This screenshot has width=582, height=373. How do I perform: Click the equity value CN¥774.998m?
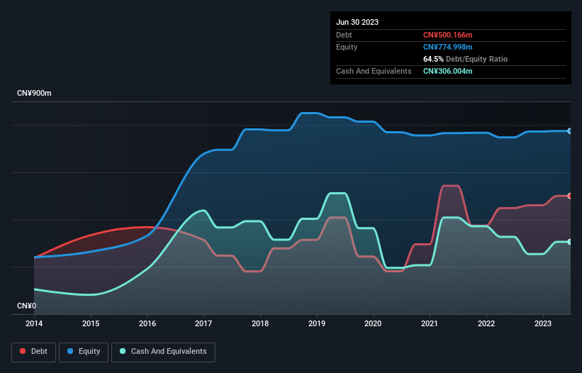(x=447, y=47)
